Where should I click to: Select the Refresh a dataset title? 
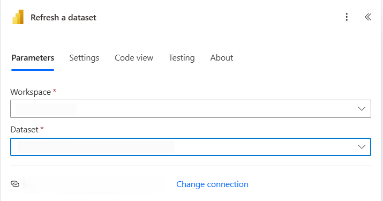[x=64, y=18]
